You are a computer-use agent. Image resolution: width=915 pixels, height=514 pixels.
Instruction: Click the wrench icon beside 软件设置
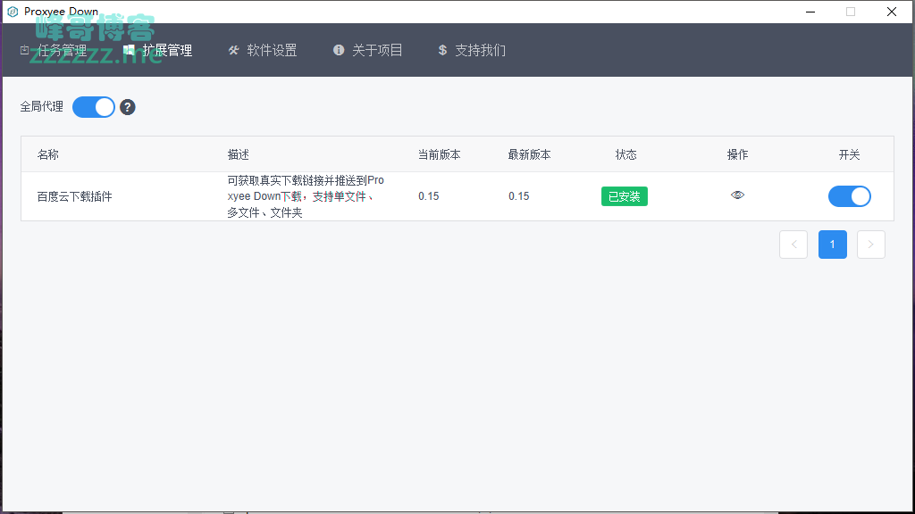coord(234,51)
